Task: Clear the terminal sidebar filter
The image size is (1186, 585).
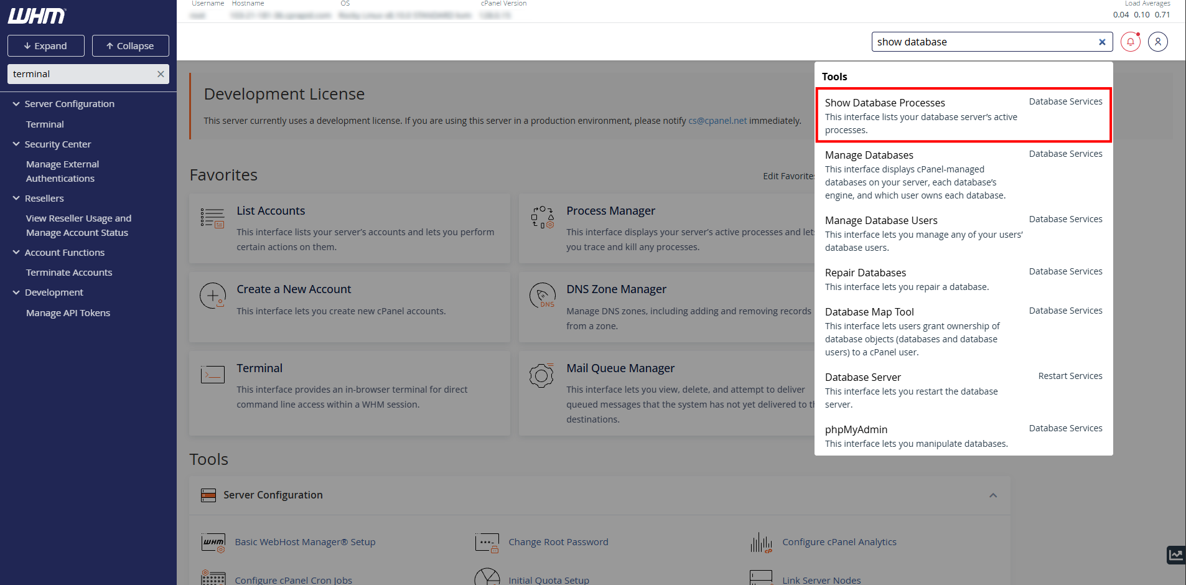Action: pyautogui.click(x=161, y=74)
